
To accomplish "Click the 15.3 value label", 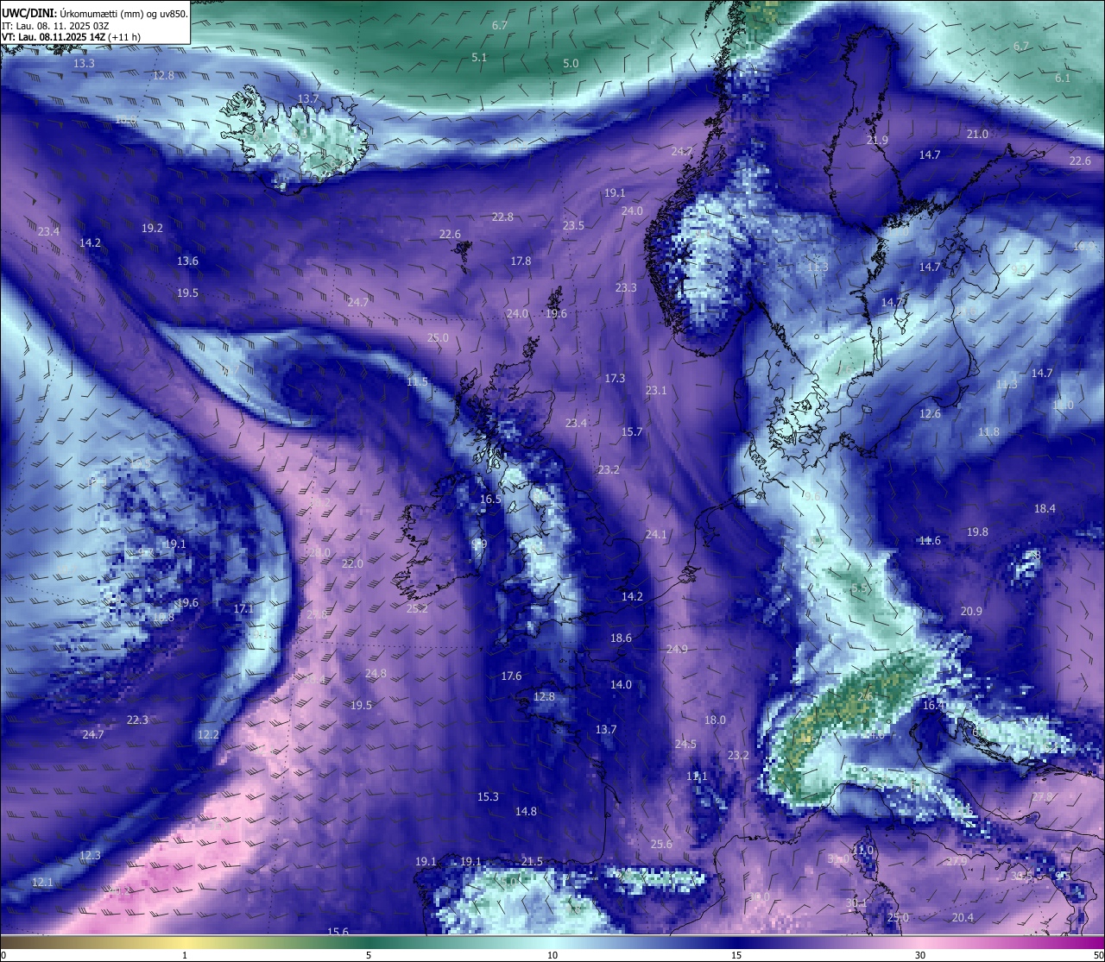I will click(488, 797).
